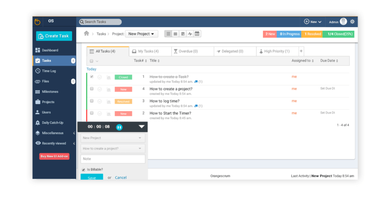390x204 pixels.
Task: Collapse the timer panel with the arrow
Action: click(141, 127)
